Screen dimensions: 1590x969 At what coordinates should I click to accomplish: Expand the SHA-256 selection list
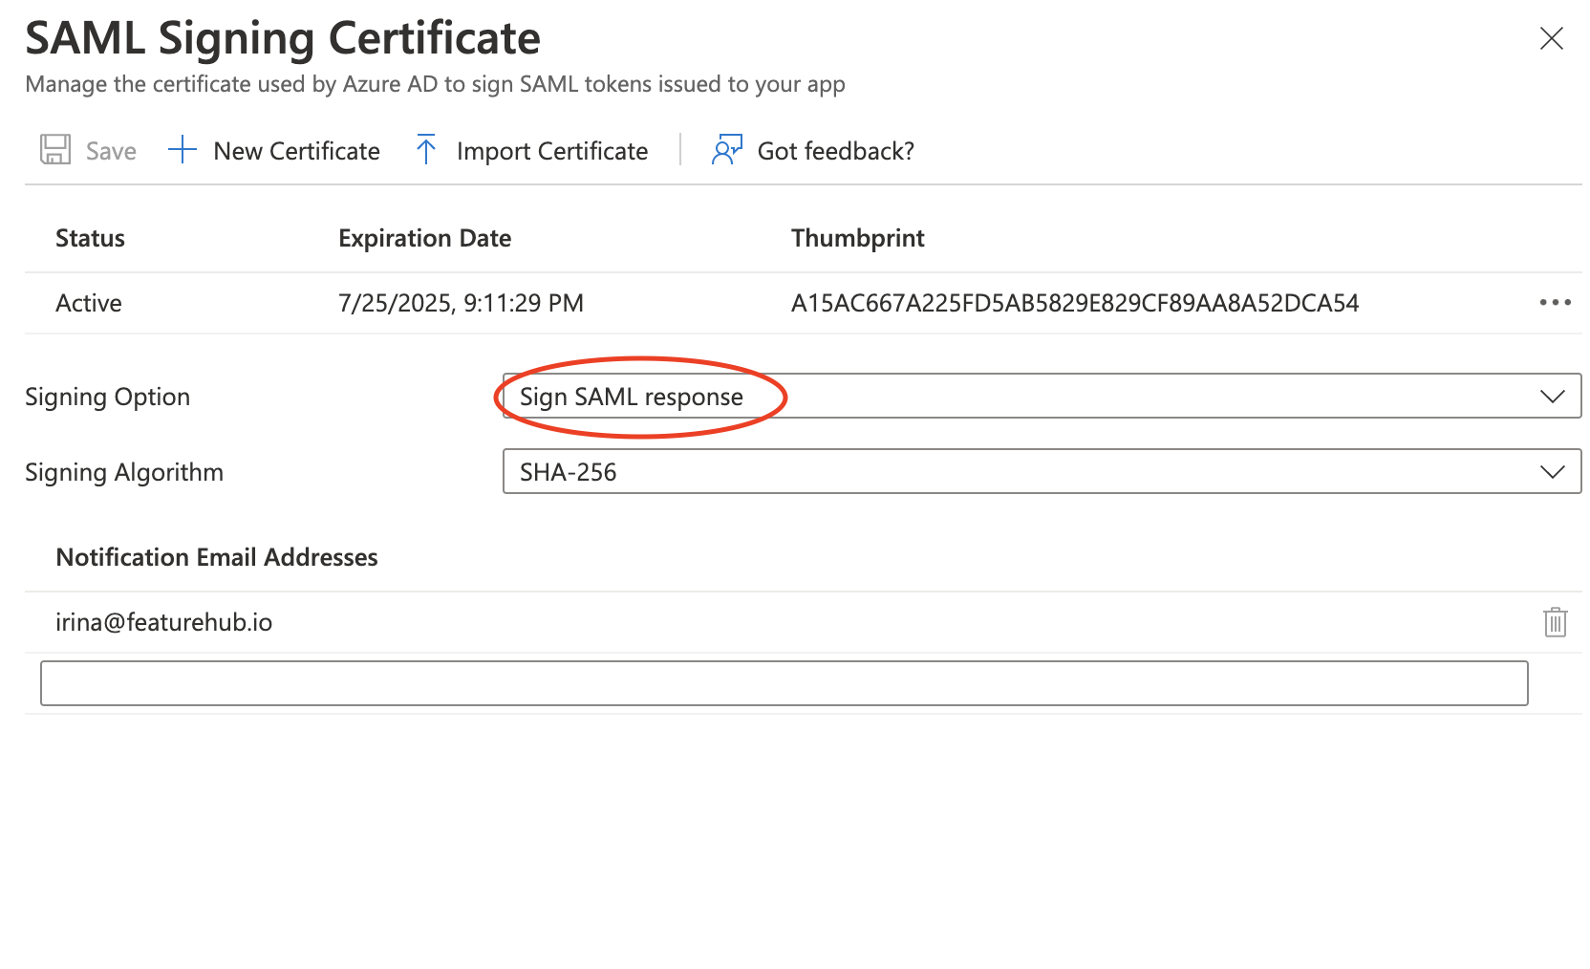tap(1555, 471)
